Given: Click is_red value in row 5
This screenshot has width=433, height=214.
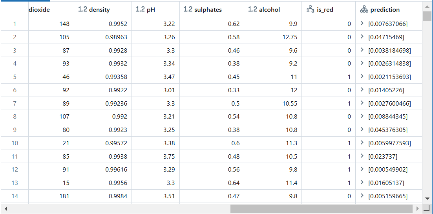Looking at the screenshot, I should [x=349, y=77].
